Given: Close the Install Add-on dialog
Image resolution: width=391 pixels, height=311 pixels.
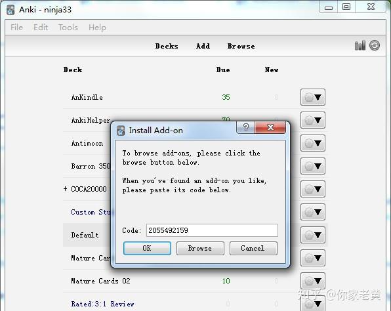Looking at the screenshot, I should pos(270,127).
